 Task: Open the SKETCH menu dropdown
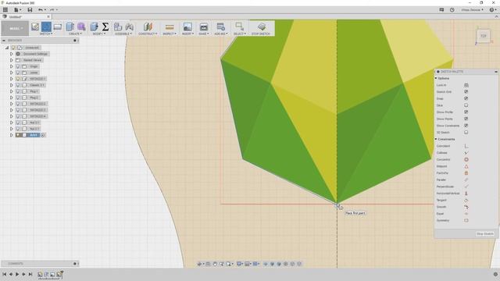click(x=46, y=34)
